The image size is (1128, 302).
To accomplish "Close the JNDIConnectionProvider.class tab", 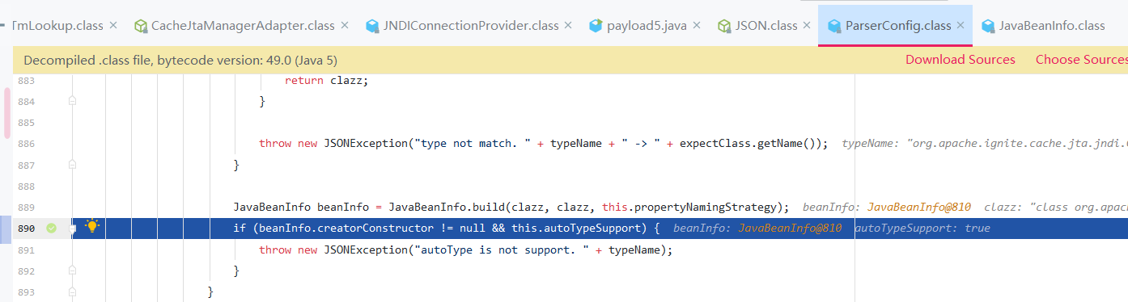I will click(568, 26).
